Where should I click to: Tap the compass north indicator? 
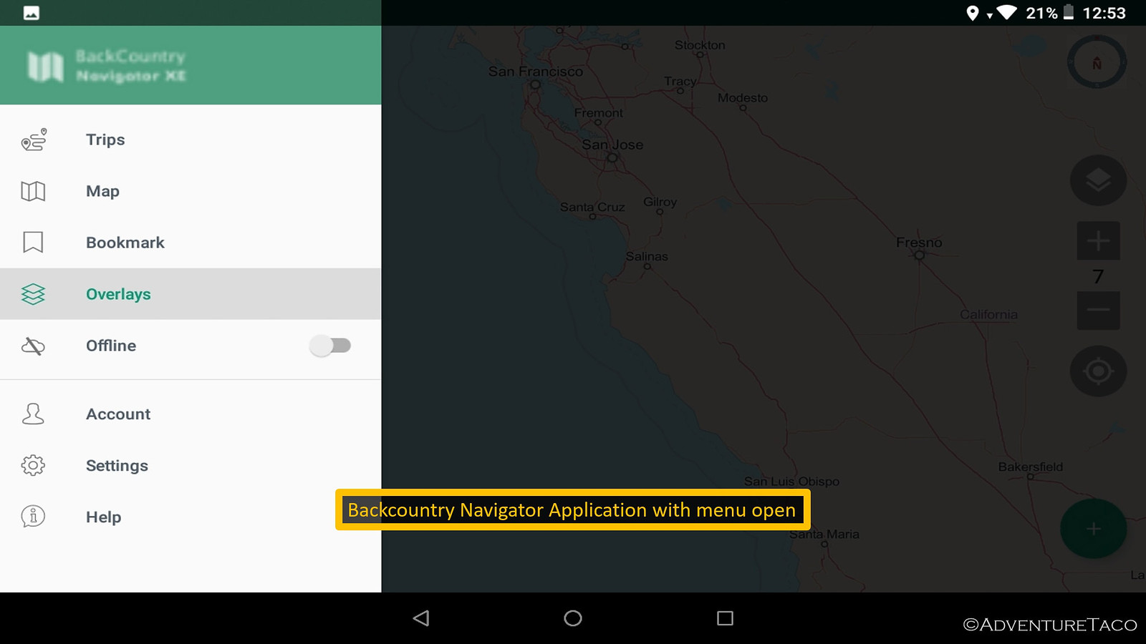click(x=1097, y=62)
